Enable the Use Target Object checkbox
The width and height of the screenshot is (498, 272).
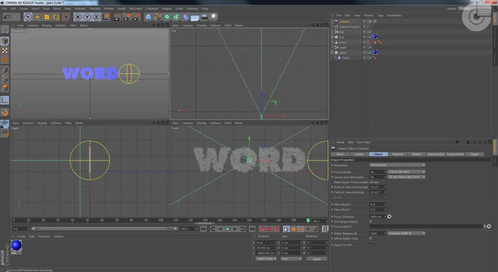[x=371, y=222]
